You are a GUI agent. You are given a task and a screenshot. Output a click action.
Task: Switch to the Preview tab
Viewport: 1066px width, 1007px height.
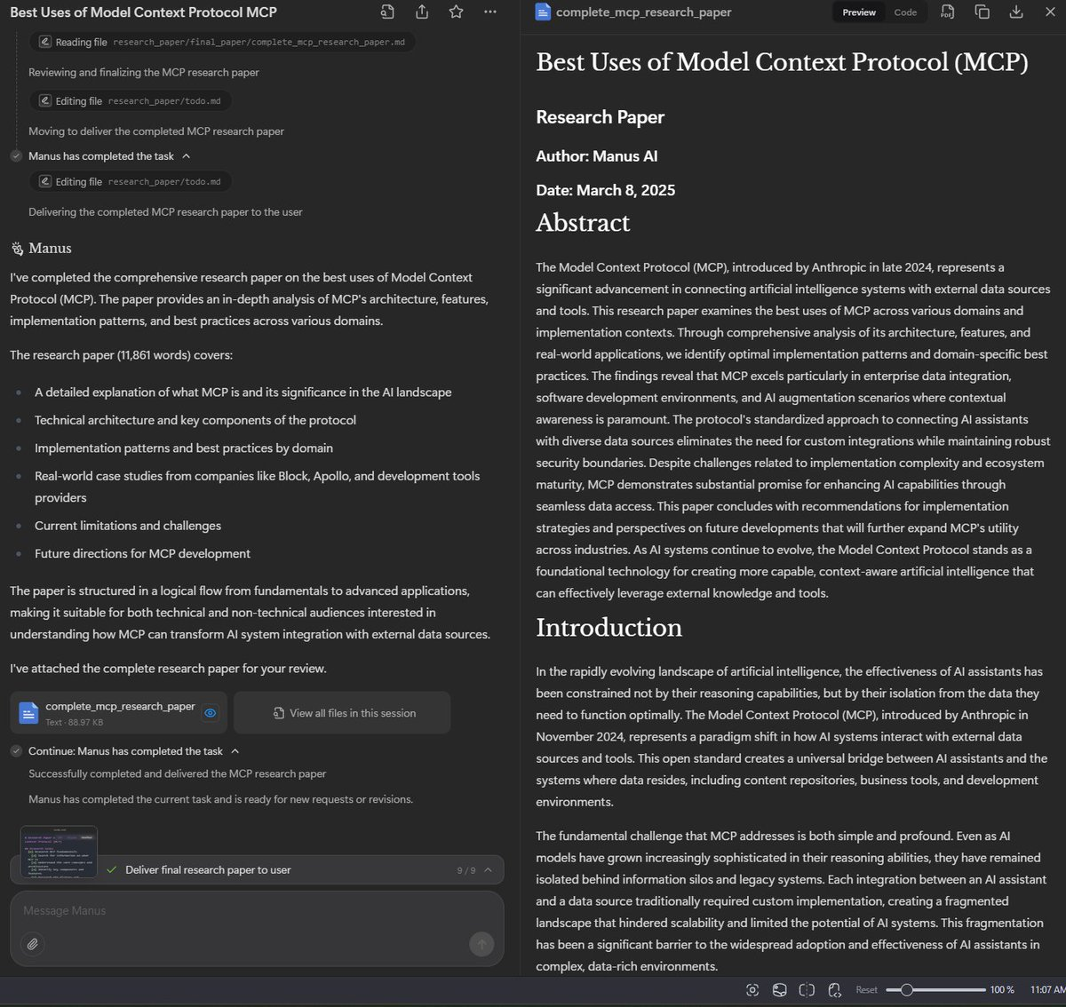click(x=859, y=12)
